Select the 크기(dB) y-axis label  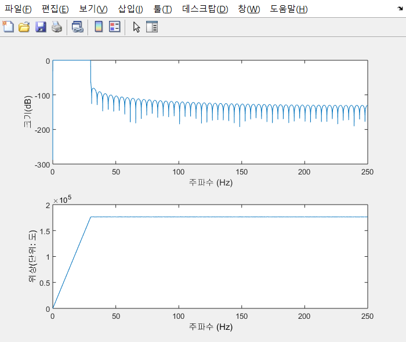click(x=27, y=112)
